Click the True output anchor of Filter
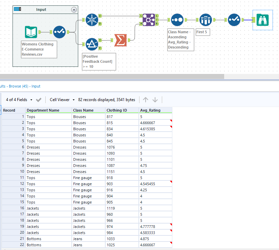Image resolution: width=279 pixels, height=250 pixels. point(100,40)
